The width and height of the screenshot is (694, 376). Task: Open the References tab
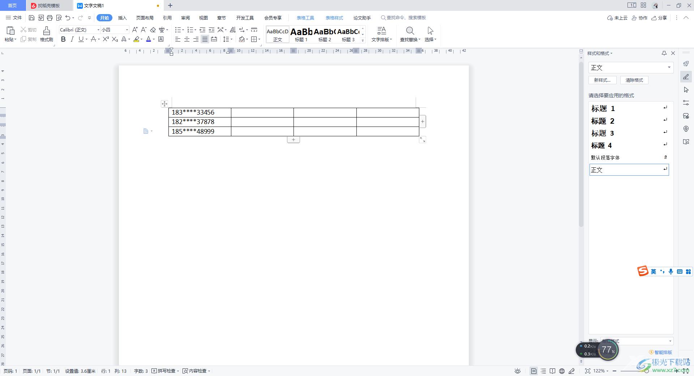(x=167, y=18)
